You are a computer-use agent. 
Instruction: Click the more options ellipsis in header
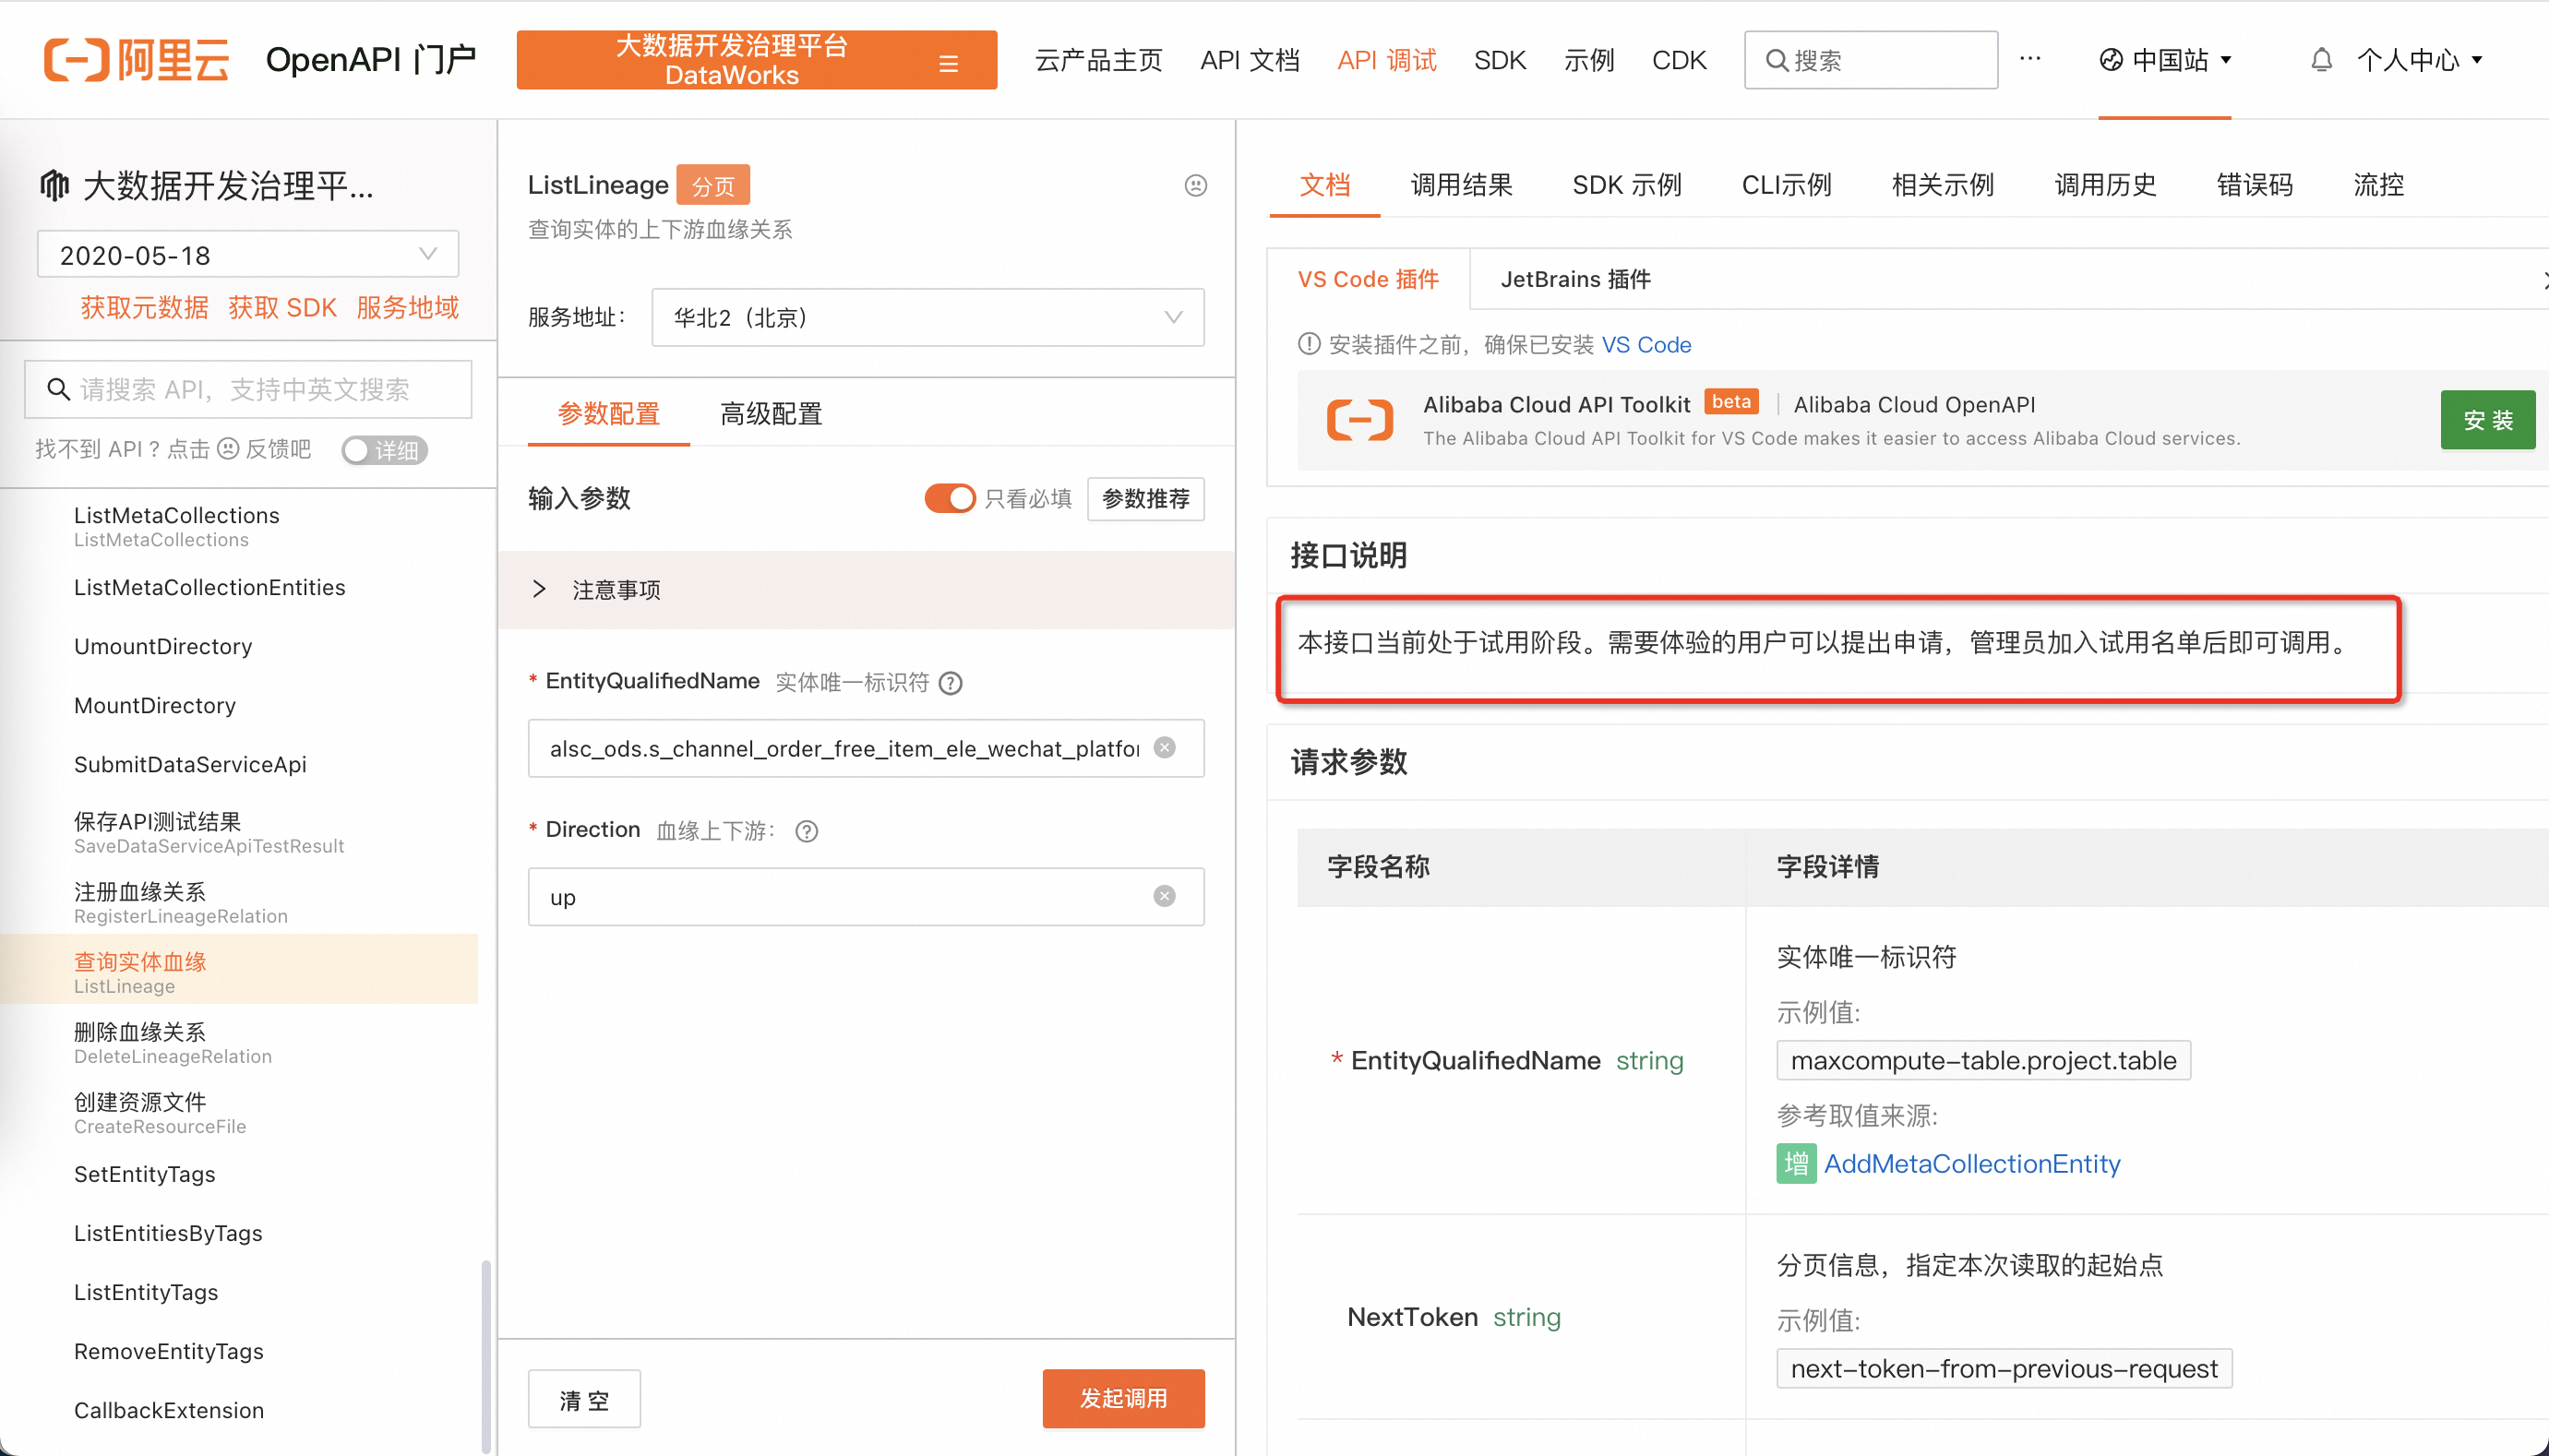(x=2029, y=59)
